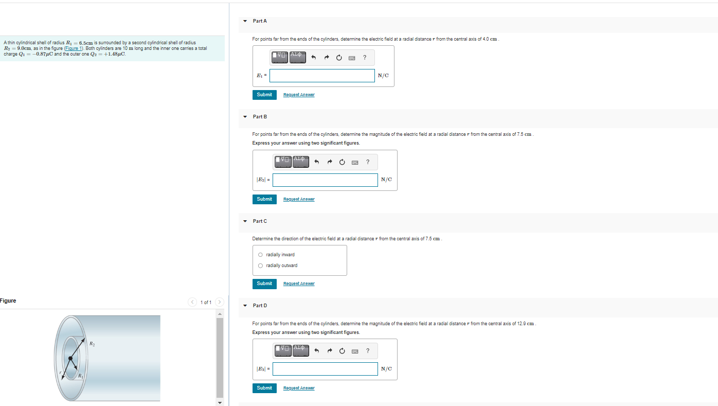Reset the Part D answer field
The image size is (718, 406).
pos(342,351)
